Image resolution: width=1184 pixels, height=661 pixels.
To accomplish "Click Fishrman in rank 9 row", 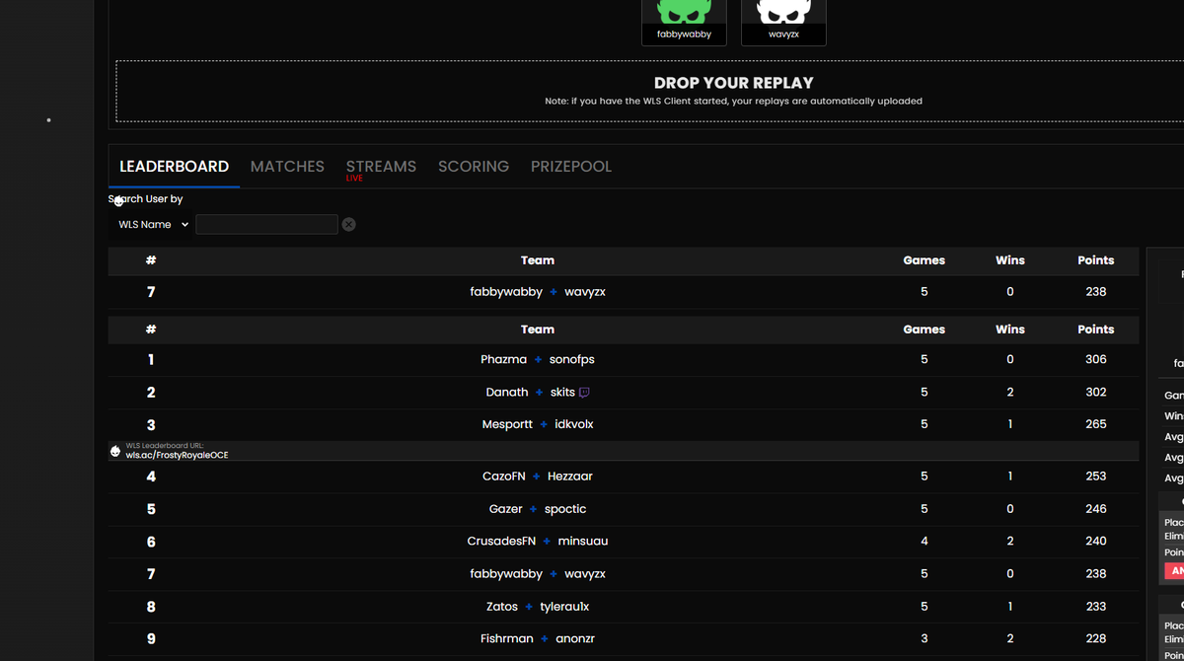I will click(x=507, y=639).
